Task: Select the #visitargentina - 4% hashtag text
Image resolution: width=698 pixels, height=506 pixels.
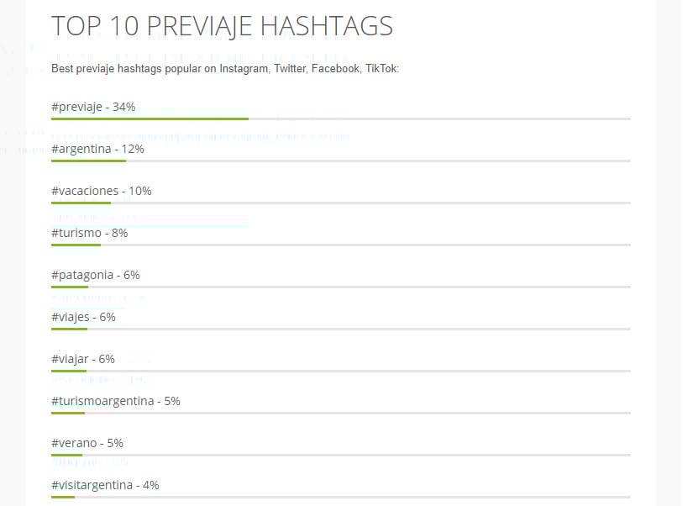Action: pyautogui.click(x=105, y=485)
